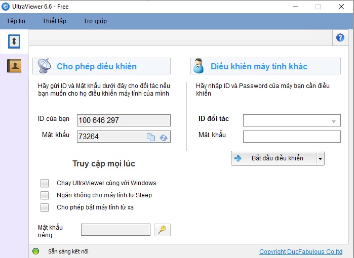Click the Điều khiển máy tính khác header
The image size is (354, 258).
pos(265,66)
